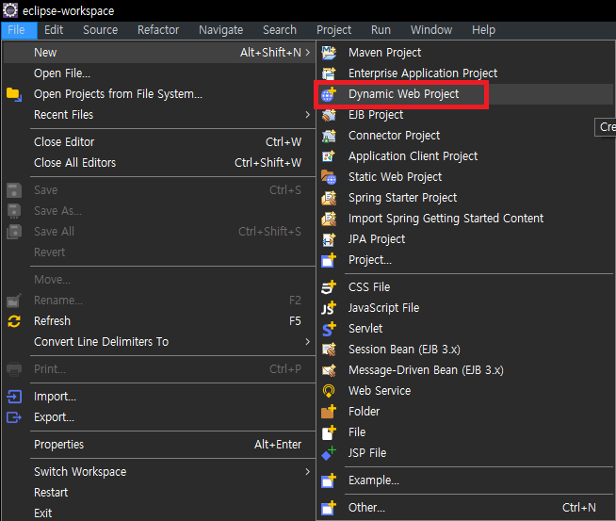Click eclipse-workspace title text
Viewport: 616px width, 521px height.
point(69,11)
